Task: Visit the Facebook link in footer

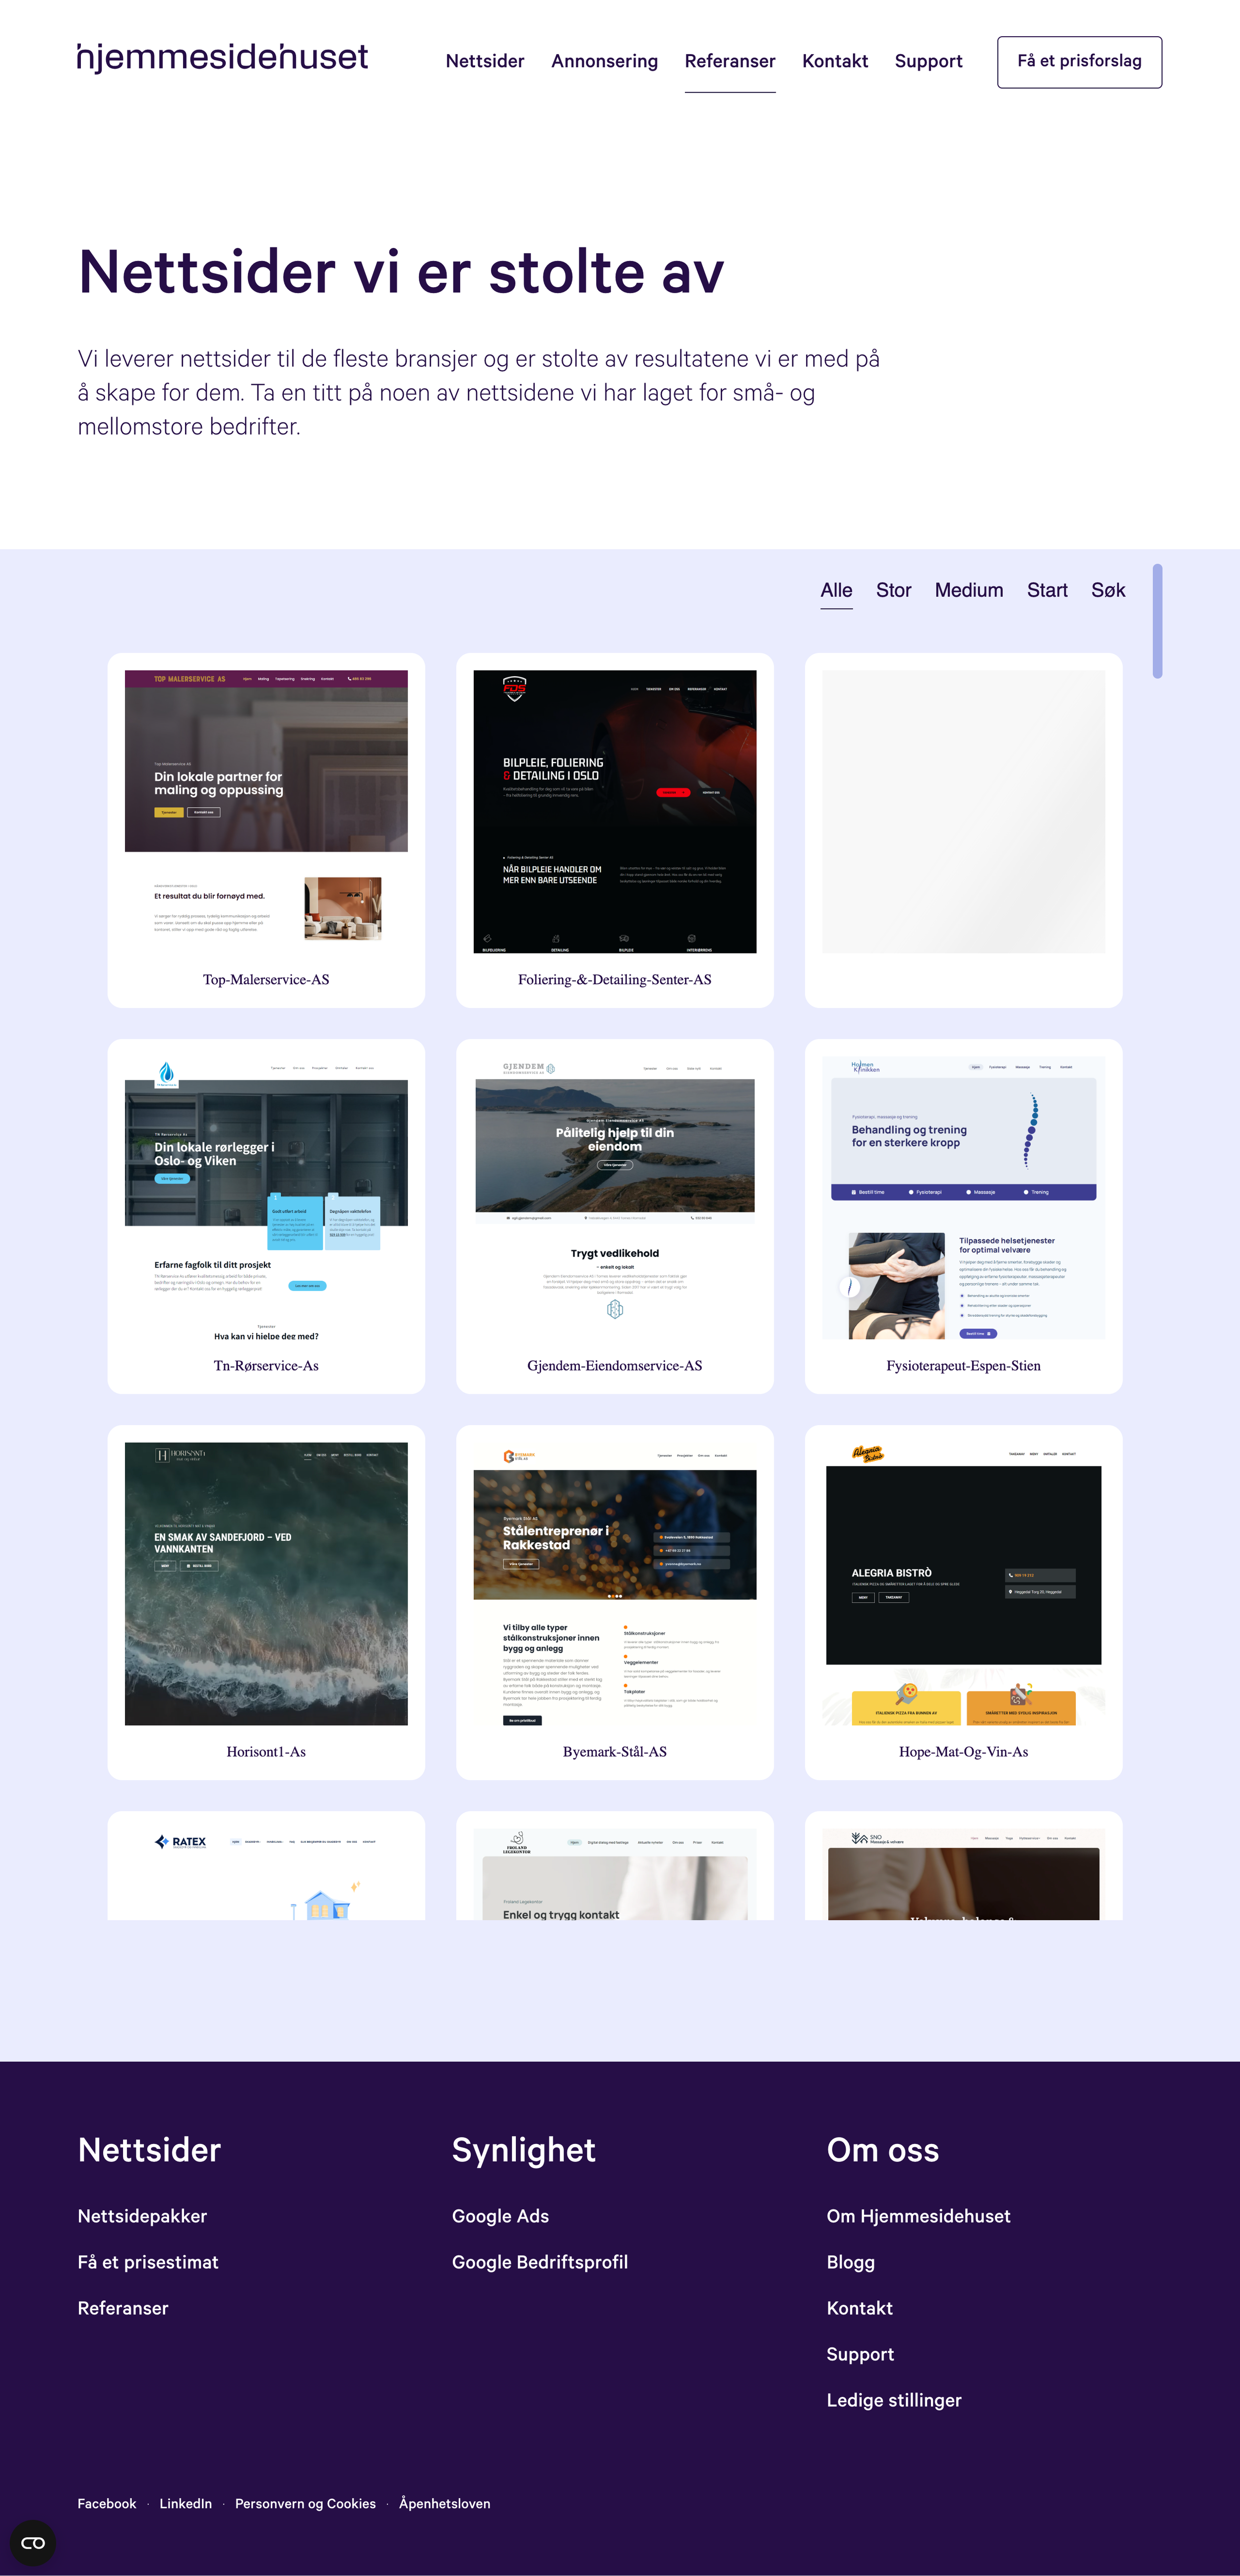Action: coord(107,2503)
